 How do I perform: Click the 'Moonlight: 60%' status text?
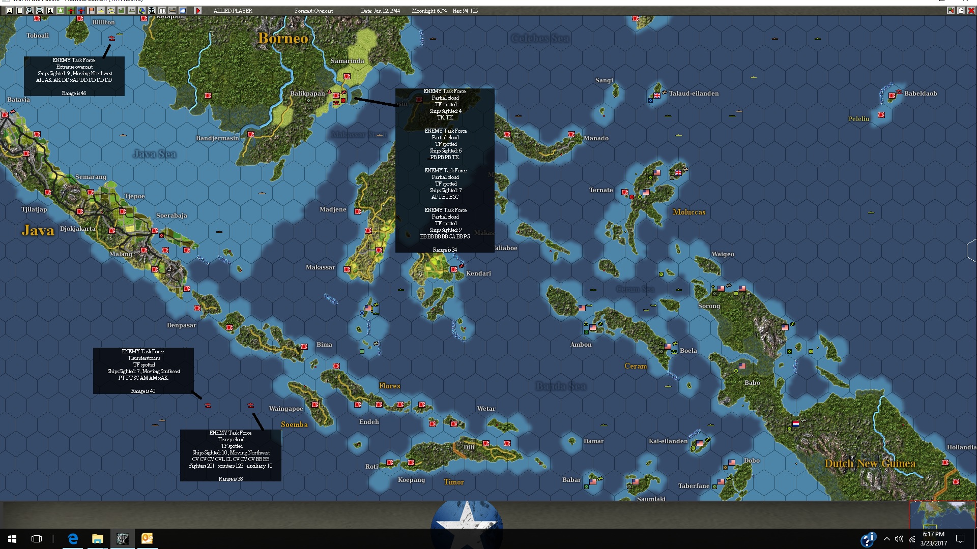(x=429, y=11)
